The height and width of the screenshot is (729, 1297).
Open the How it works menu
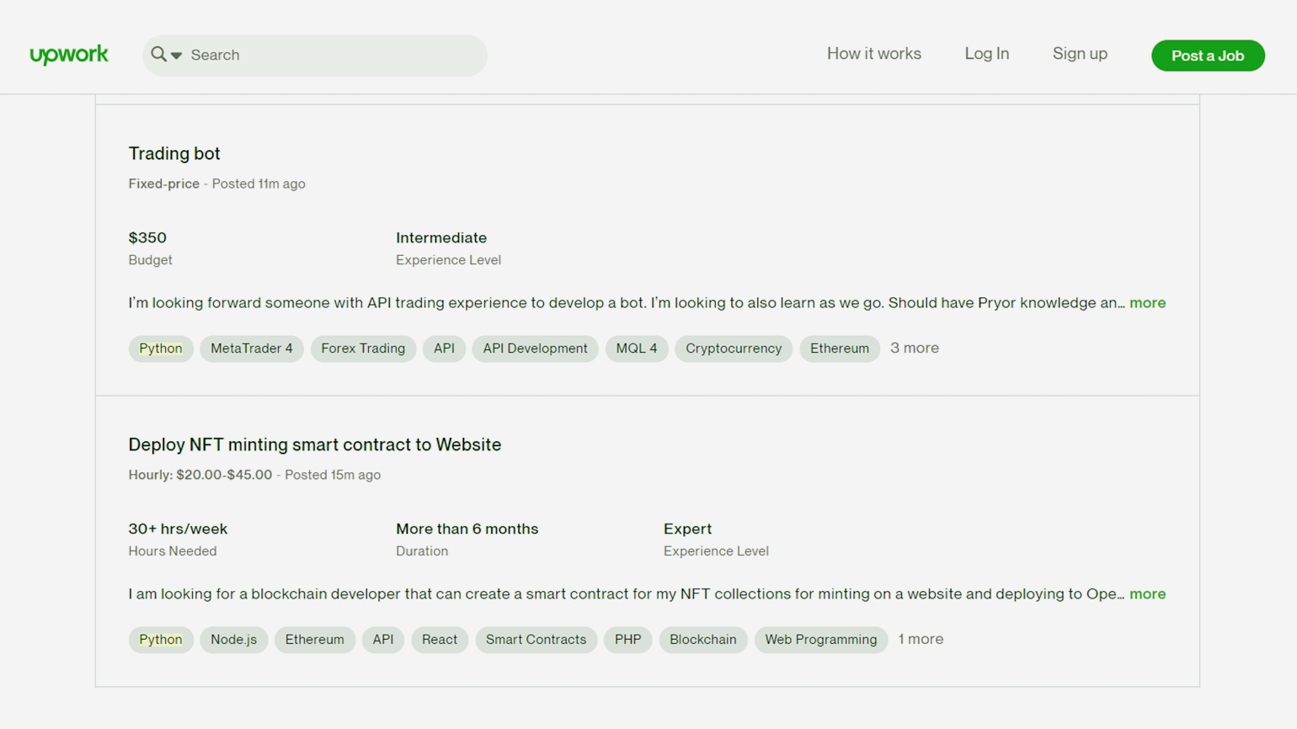pyautogui.click(x=873, y=54)
